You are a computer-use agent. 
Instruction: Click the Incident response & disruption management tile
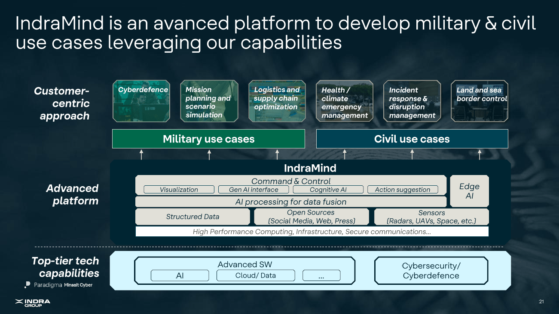412,101
